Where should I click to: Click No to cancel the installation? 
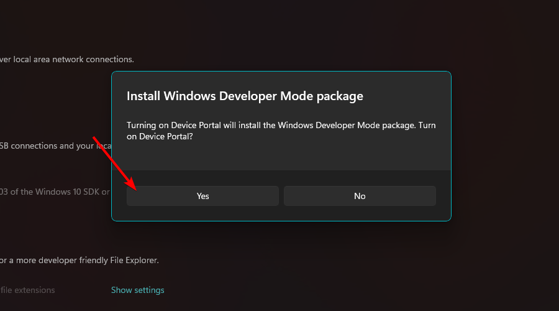[360, 196]
